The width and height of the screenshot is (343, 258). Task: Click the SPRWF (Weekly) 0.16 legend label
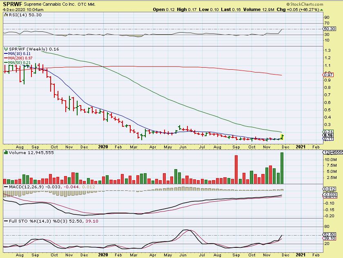[x=34, y=49]
